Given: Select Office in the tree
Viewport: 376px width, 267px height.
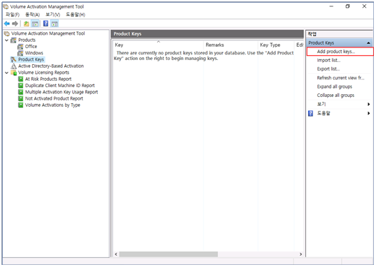Looking at the screenshot, I should (31, 47).
